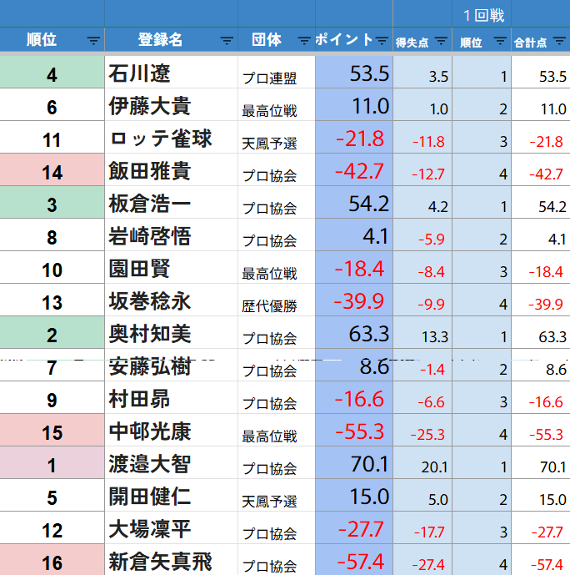Click green rank cell 4
The height and width of the screenshot is (575, 570).
pos(52,73)
